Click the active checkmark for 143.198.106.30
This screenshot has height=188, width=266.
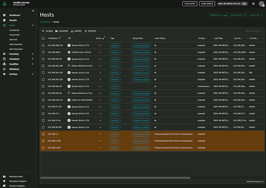click(x=100, y=86)
